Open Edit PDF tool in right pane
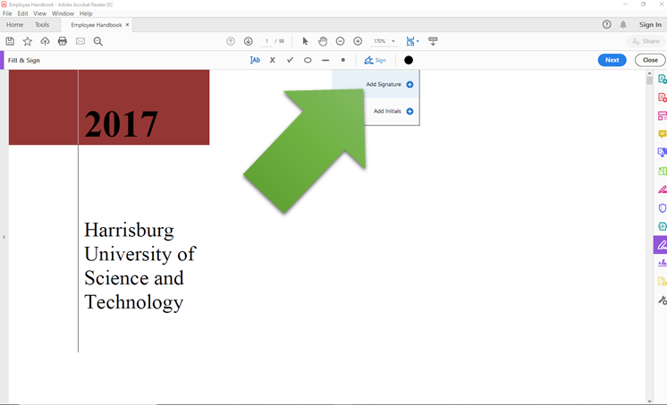 pos(662,115)
